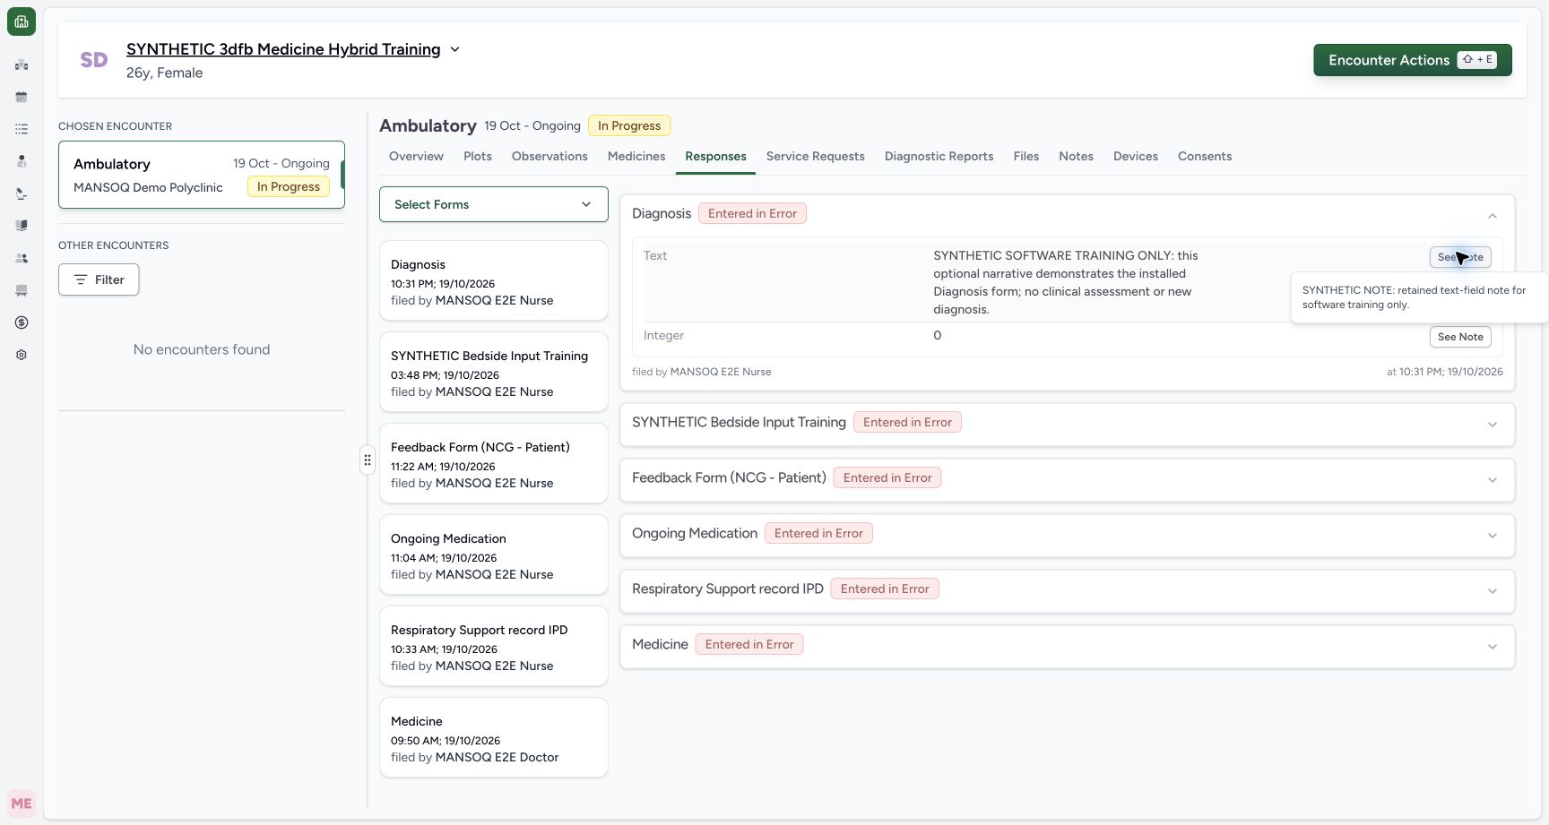Click See Note for the Integer field
The height and width of the screenshot is (825, 1549).
pyautogui.click(x=1460, y=337)
